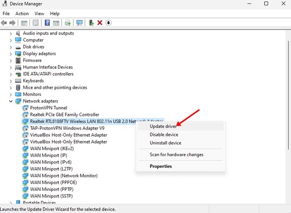Select Realtek RTL8188FTV Wireless LAN adapter row
Image resolution: width=291 pixels, height=213 pixels.
pos(93,121)
